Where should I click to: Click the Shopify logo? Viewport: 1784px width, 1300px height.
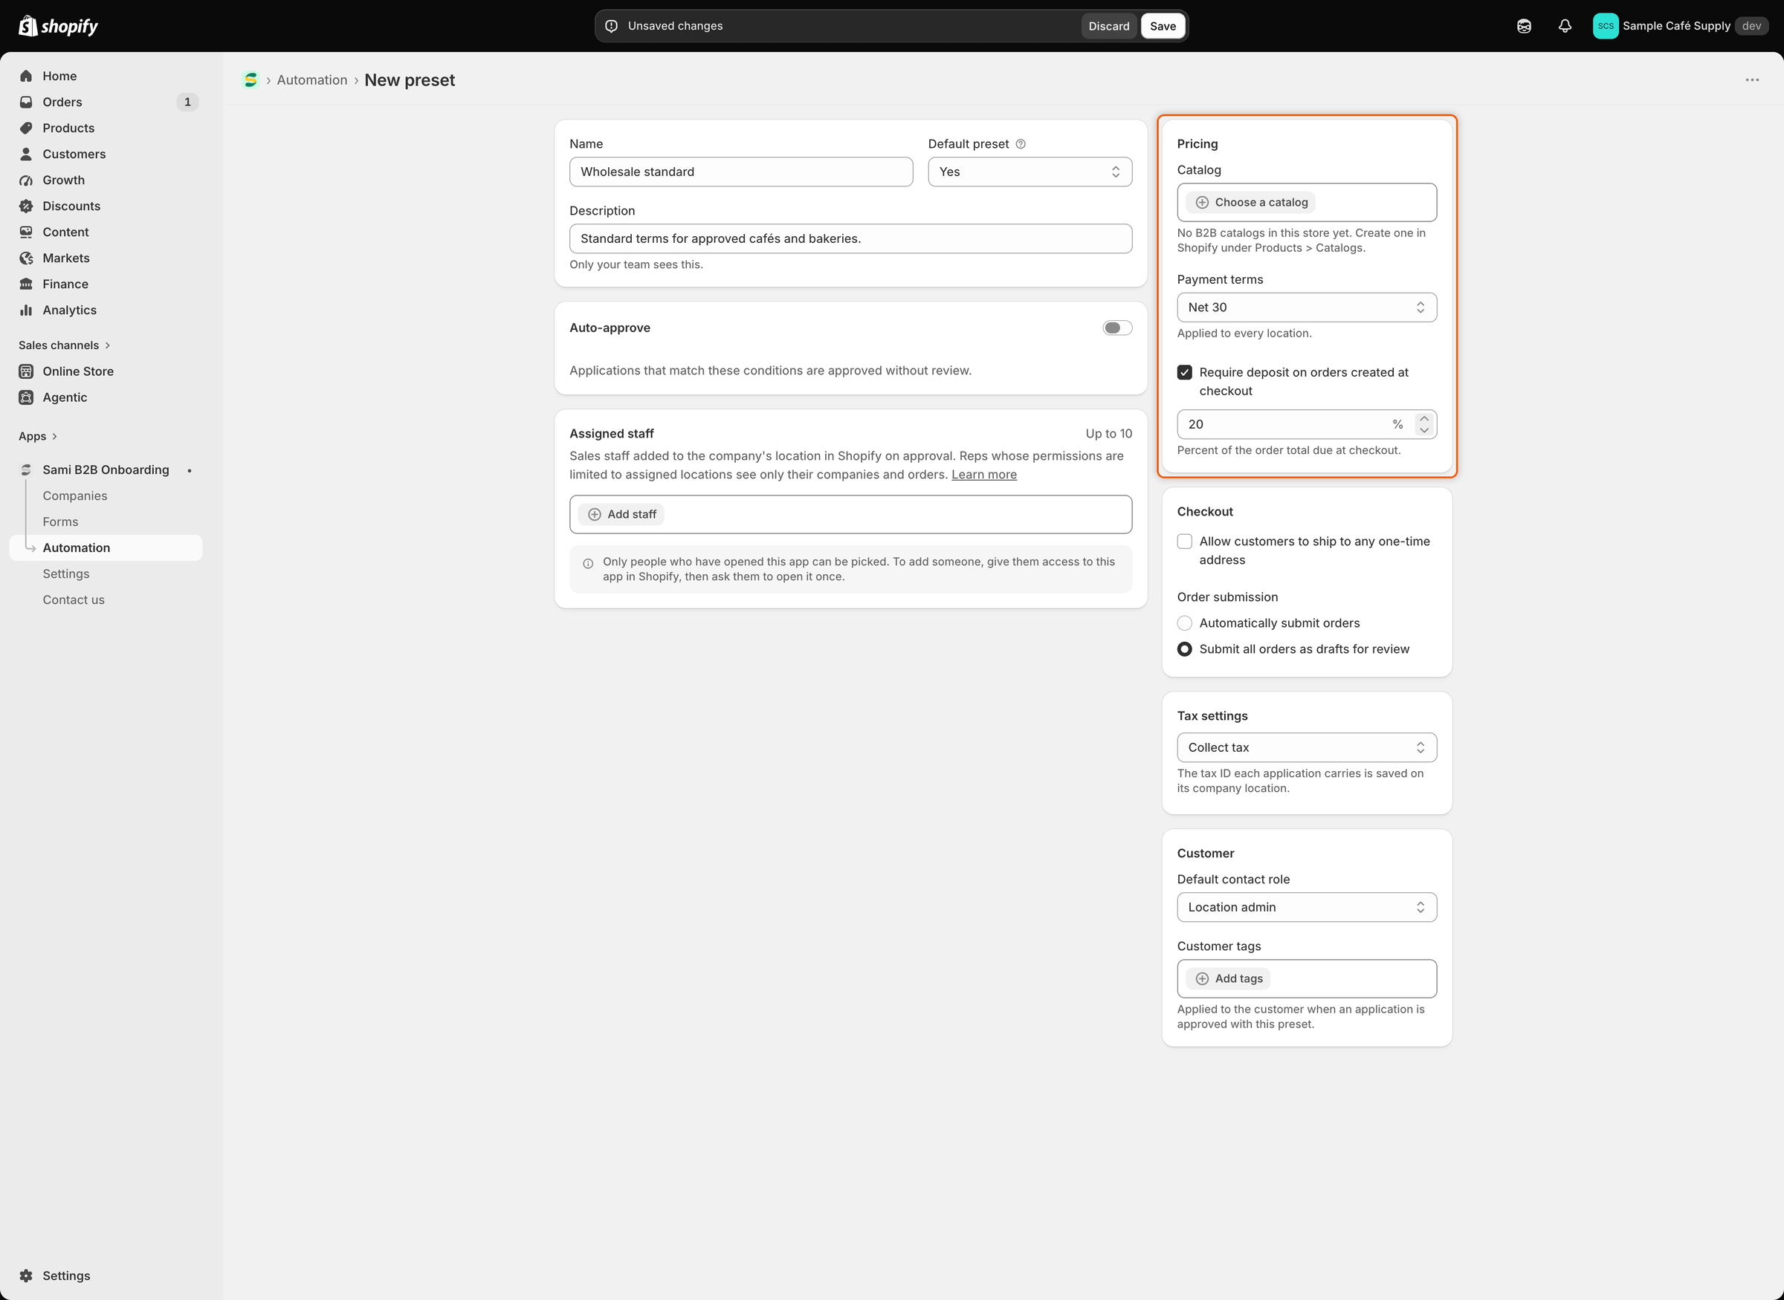58,26
